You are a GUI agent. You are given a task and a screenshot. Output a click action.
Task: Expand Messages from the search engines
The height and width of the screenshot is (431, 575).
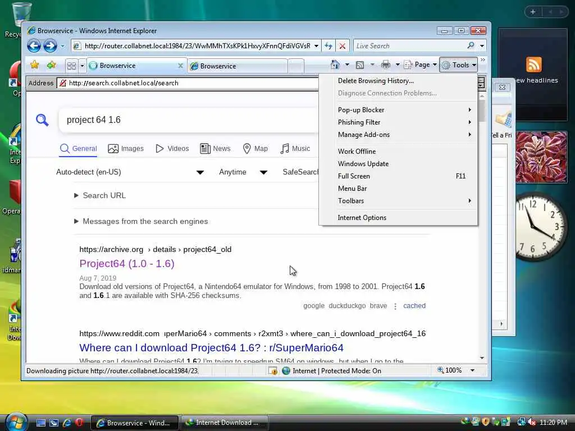tap(141, 221)
